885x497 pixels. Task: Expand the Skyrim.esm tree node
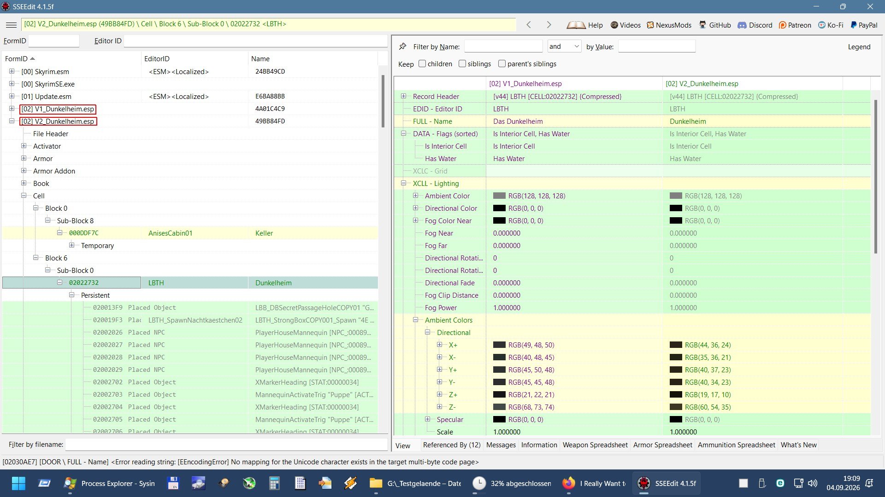point(12,71)
